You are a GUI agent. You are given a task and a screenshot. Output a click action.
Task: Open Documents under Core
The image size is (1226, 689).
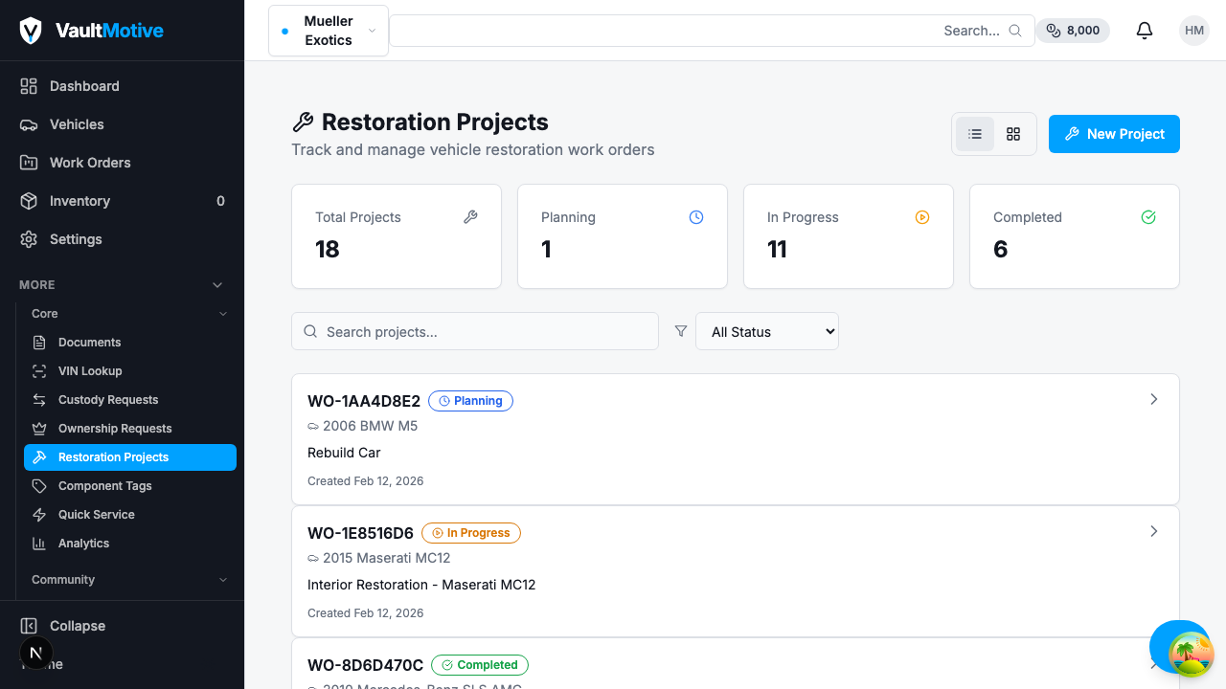pyautogui.click(x=130, y=343)
